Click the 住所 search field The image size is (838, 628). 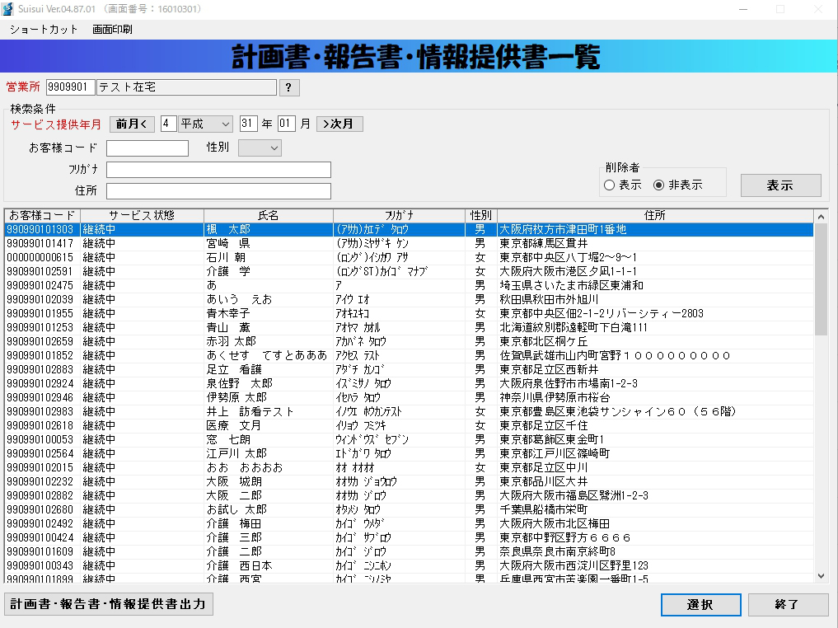pos(218,191)
